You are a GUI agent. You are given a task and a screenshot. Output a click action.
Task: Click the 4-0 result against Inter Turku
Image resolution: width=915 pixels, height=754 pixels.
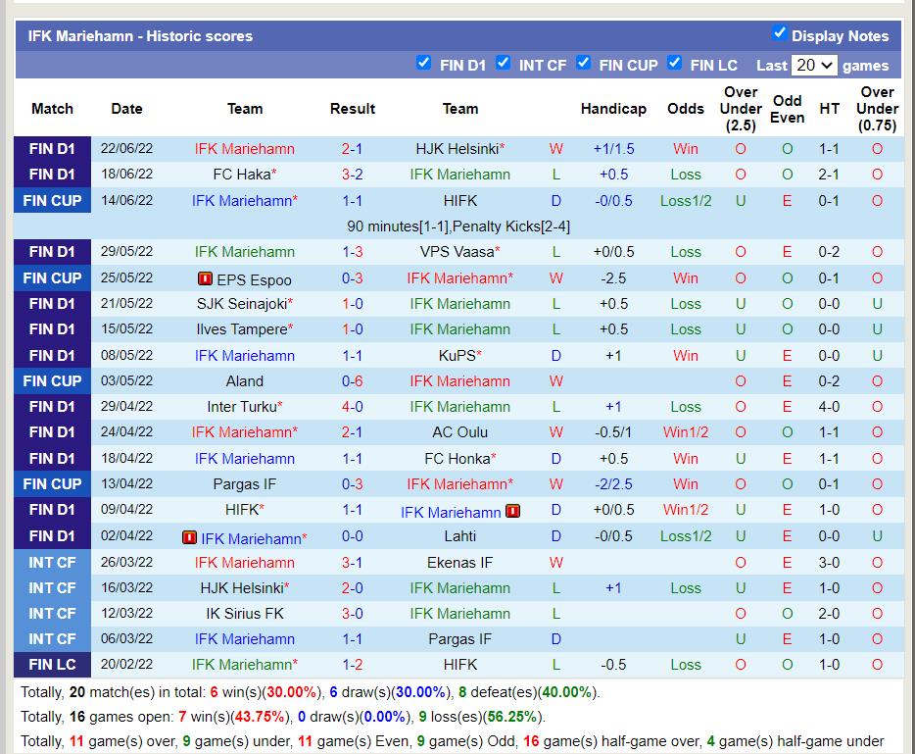tap(353, 407)
